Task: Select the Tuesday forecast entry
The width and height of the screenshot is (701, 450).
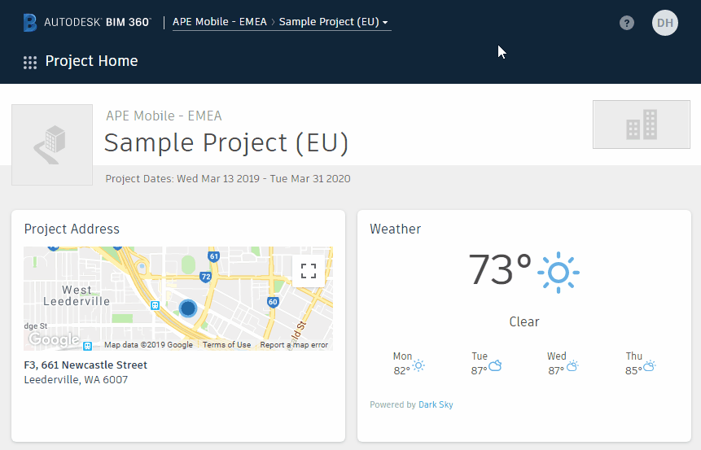Action: (486, 364)
